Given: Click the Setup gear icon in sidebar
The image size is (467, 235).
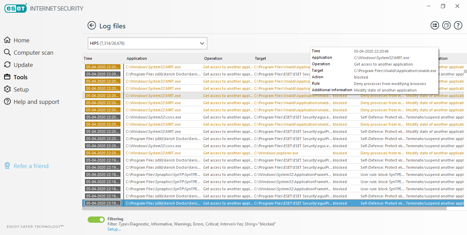Looking at the screenshot, I should coord(7,89).
